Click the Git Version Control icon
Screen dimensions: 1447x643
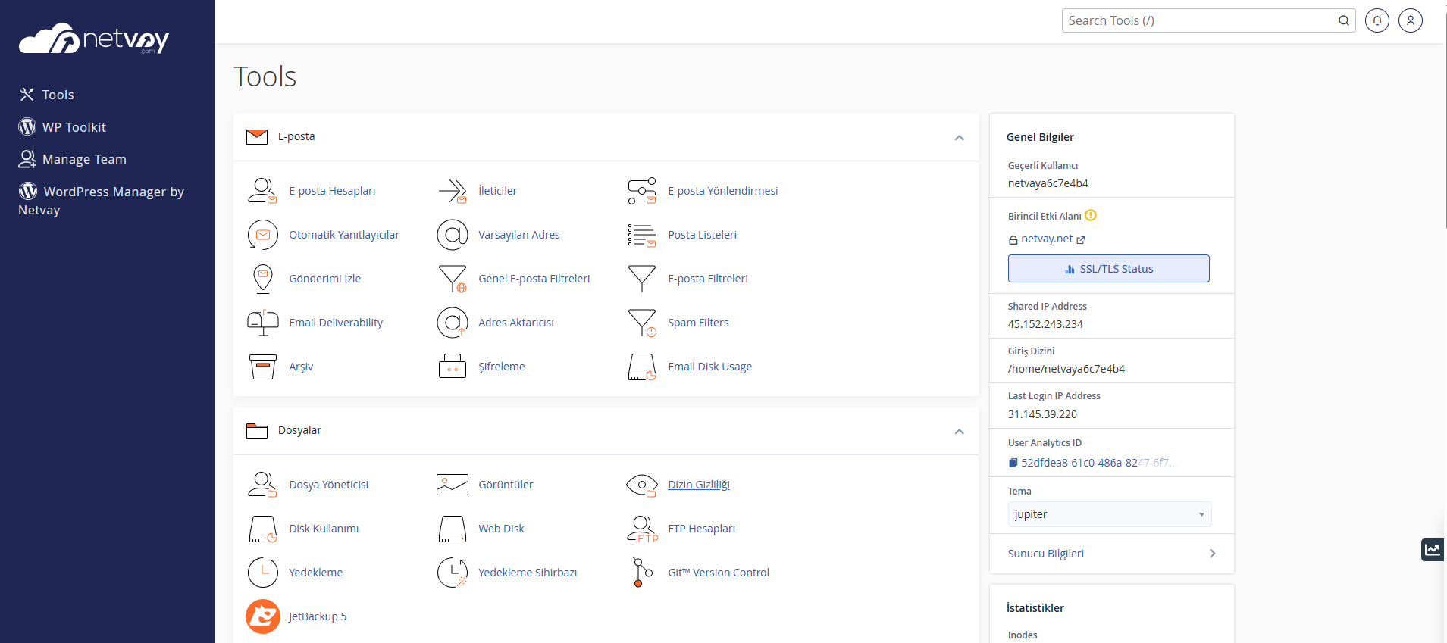coord(642,573)
